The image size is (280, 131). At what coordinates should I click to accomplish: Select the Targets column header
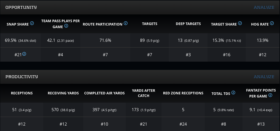[150, 24]
